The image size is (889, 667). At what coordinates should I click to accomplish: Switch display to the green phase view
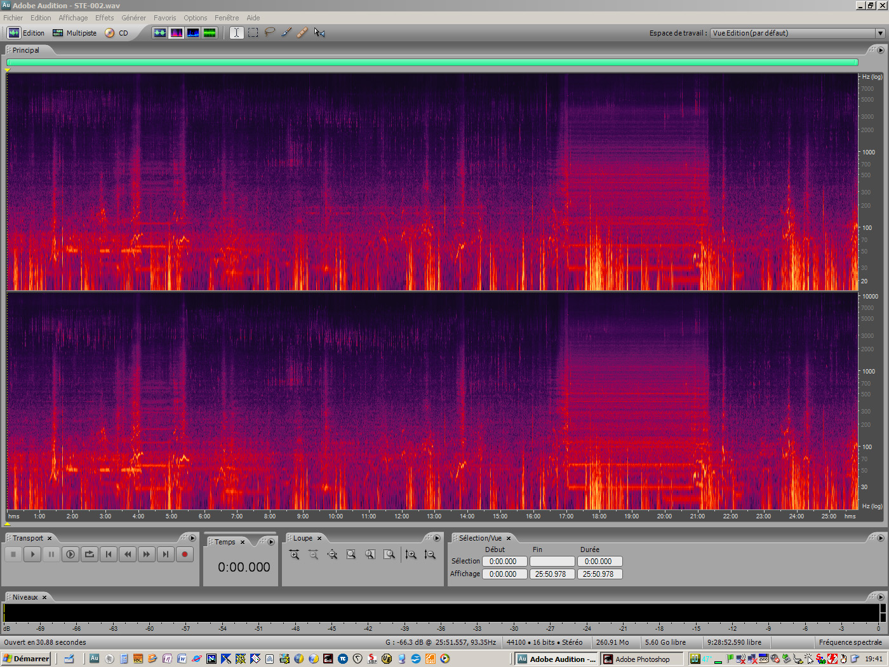point(210,32)
